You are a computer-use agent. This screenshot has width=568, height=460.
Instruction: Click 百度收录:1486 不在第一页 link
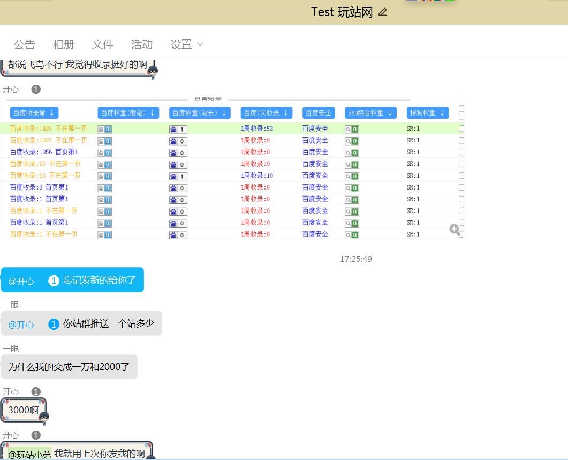(x=49, y=129)
